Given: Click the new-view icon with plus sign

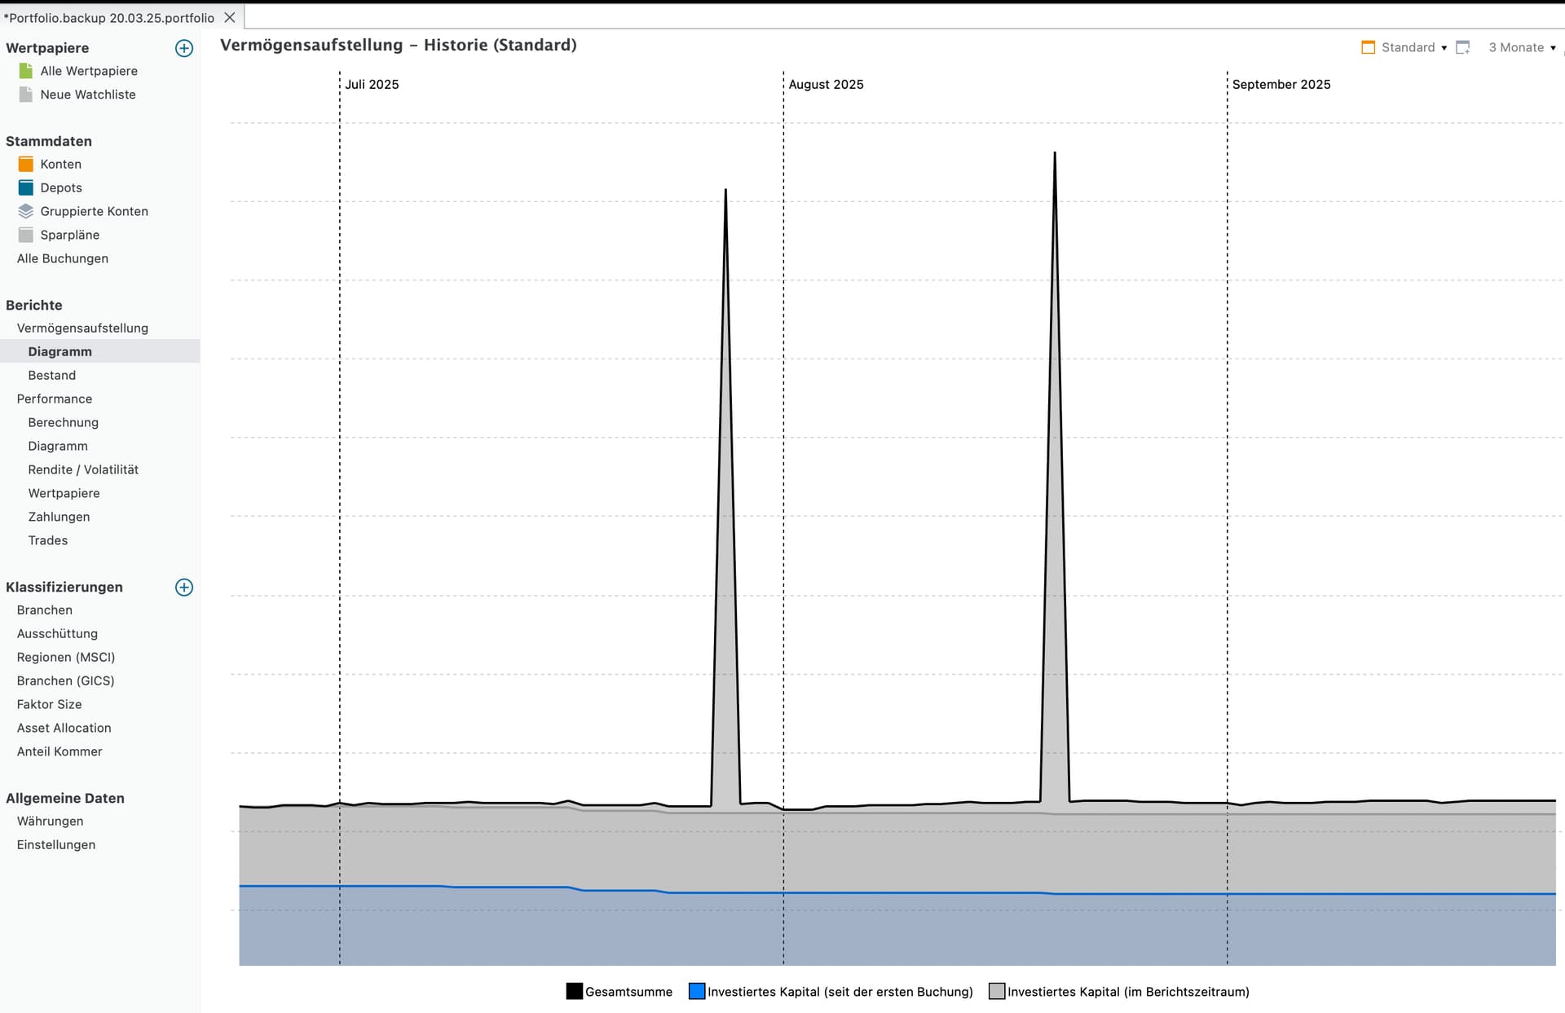Looking at the screenshot, I should click(1463, 47).
